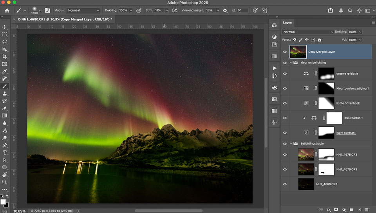The image size is (376, 213).
Task: Click the Home button in options bar
Action: tap(7, 10)
